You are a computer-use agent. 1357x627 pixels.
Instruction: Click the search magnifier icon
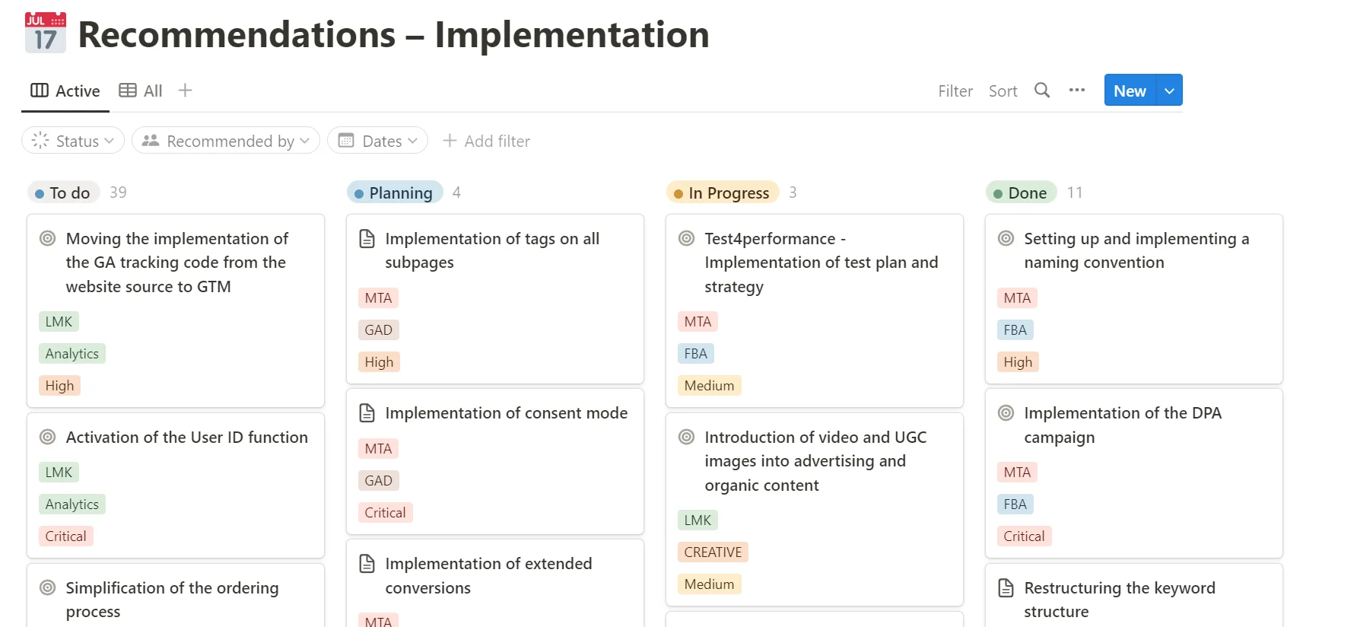1042,91
